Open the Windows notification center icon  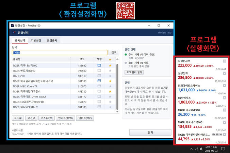point(223,149)
